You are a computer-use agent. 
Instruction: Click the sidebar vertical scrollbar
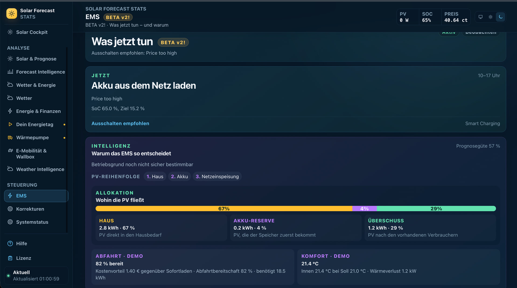click(67, 140)
